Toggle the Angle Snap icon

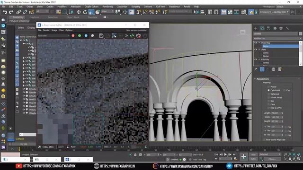point(145,12)
